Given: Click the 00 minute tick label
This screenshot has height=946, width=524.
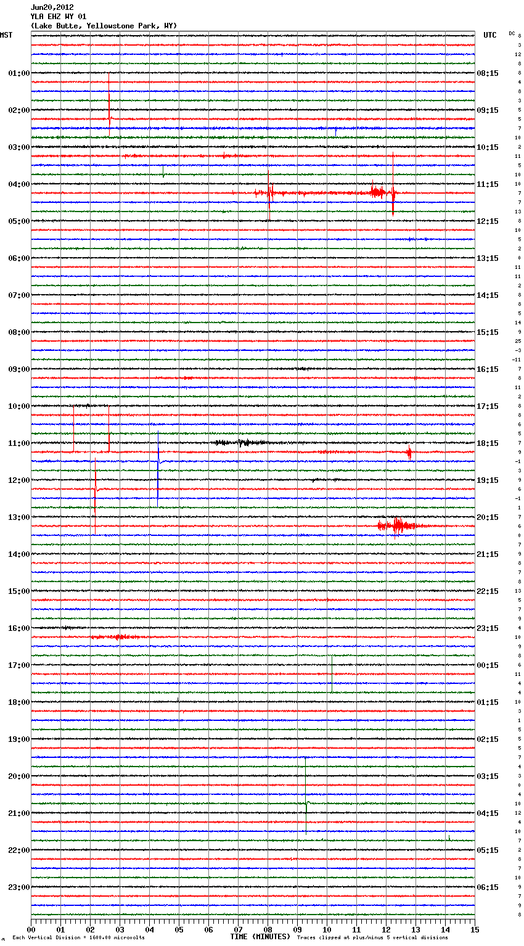Looking at the screenshot, I should pos(31,929).
